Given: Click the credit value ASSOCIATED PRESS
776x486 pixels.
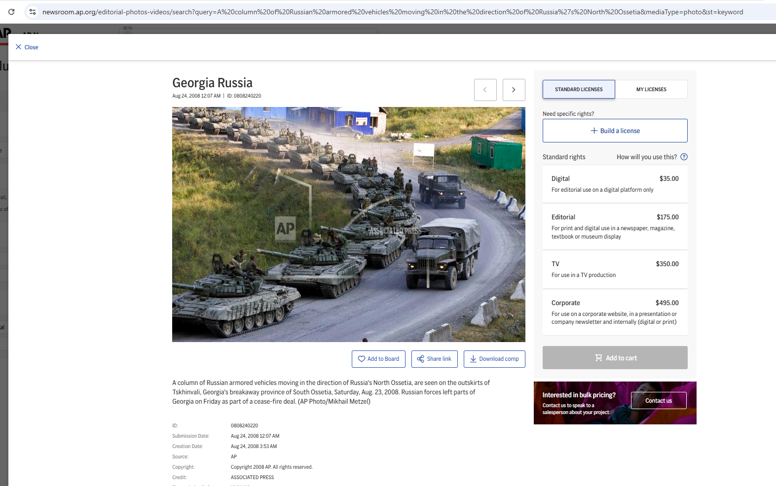Looking at the screenshot, I should tap(252, 478).
